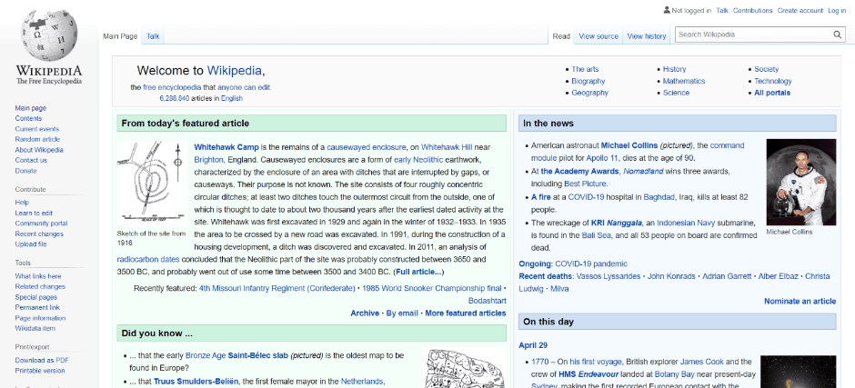Open the April 29 date link
This screenshot has width=855, height=388.
(x=533, y=345)
